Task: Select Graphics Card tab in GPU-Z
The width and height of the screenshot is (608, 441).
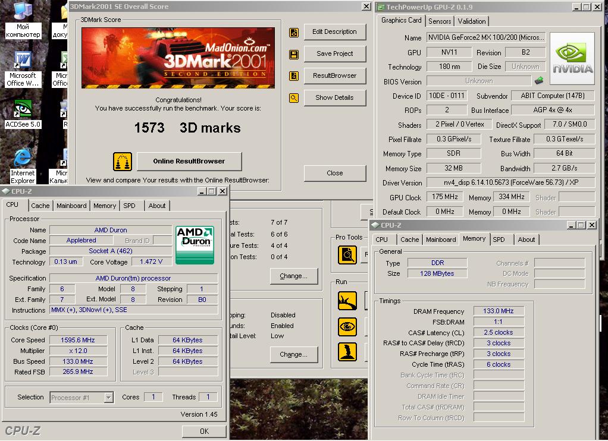Action: pyautogui.click(x=402, y=20)
